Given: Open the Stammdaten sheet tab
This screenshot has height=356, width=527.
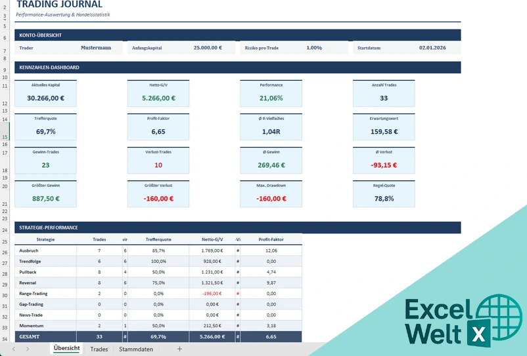Looking at the screenshot, I should 136,349.
